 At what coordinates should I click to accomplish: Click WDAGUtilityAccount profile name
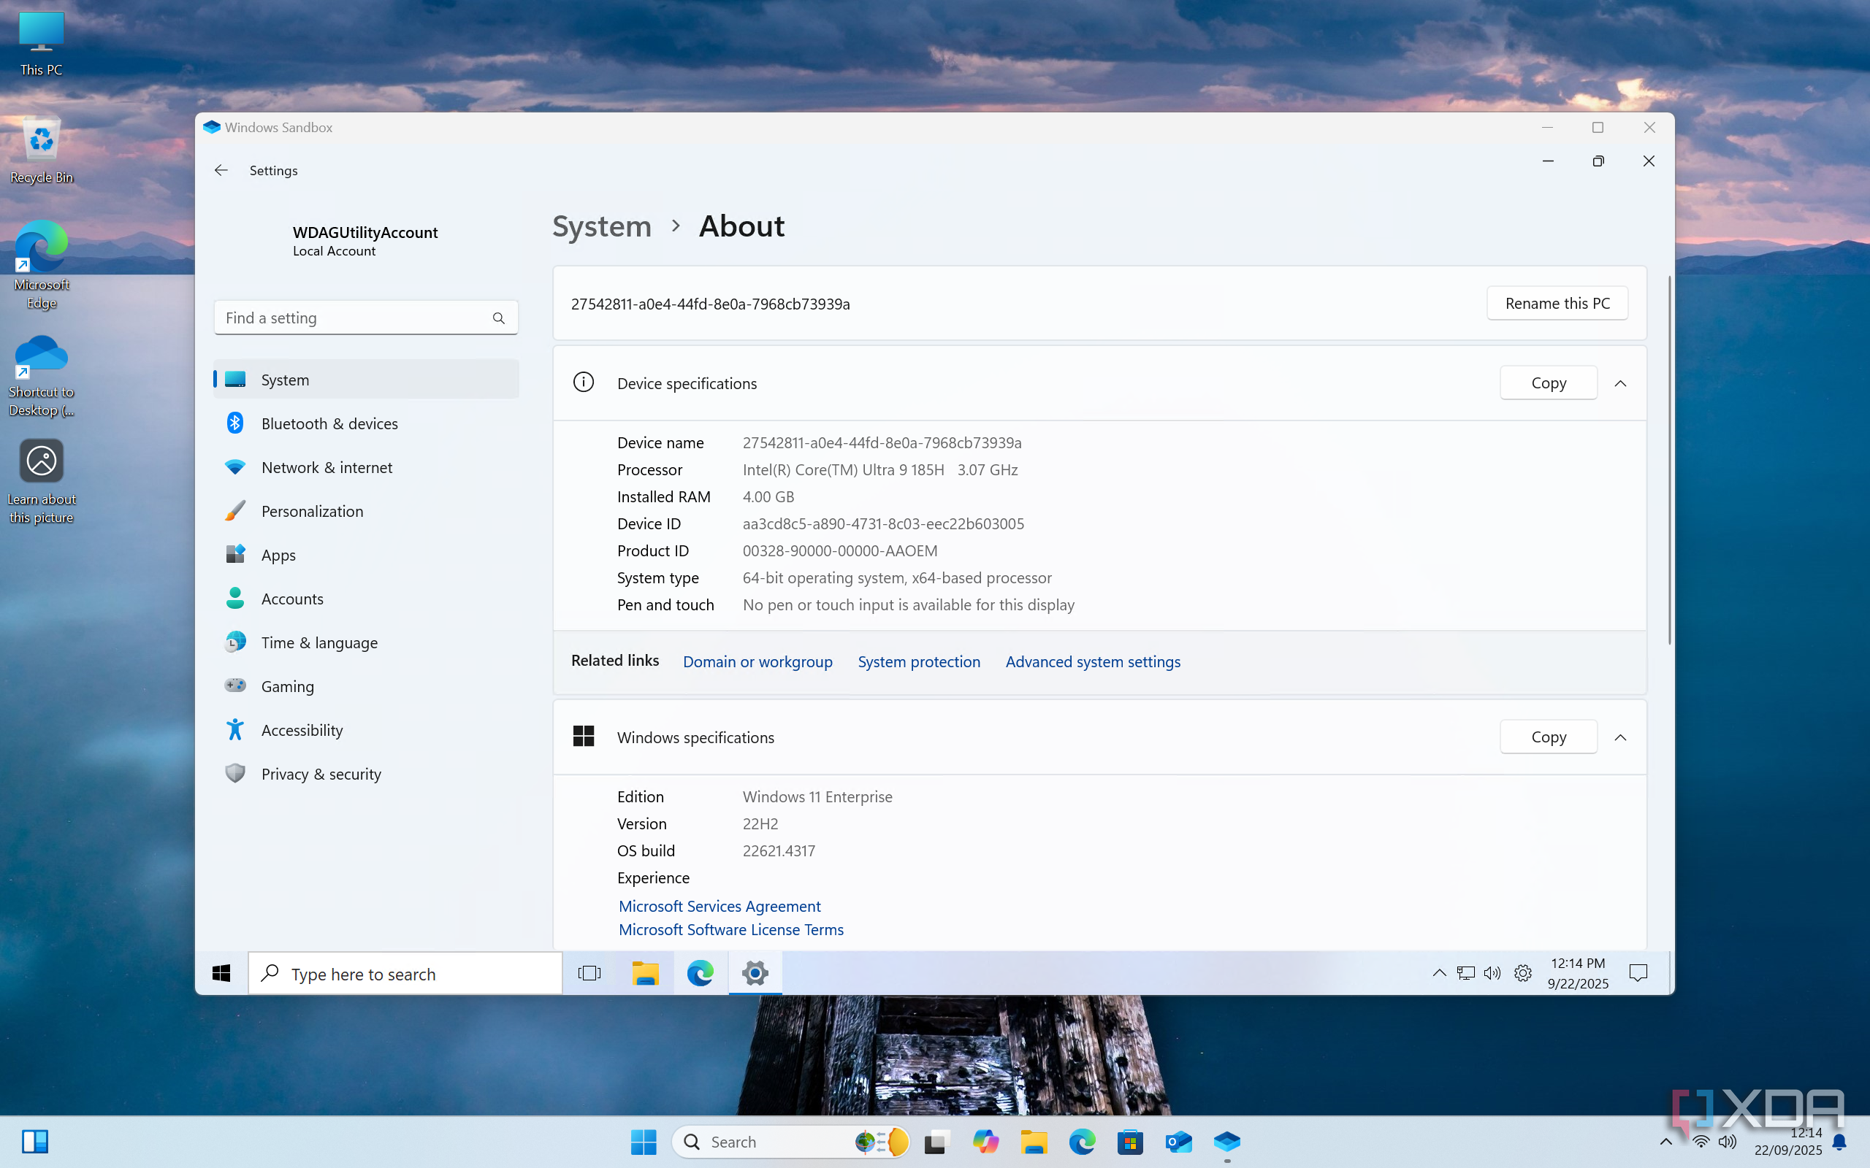(365, 233)
